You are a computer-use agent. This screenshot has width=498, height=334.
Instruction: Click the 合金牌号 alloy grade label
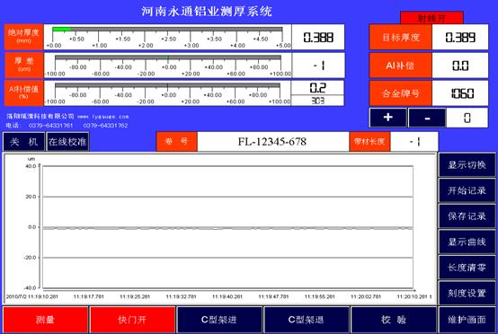(x=401, y=93)
